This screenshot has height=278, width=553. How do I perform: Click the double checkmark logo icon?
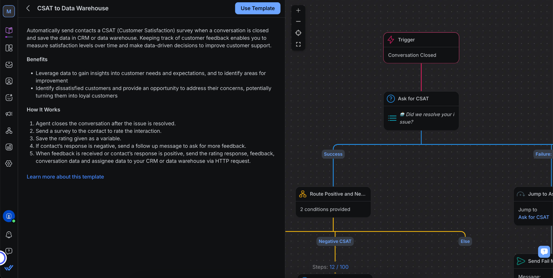tap(9, 268)
